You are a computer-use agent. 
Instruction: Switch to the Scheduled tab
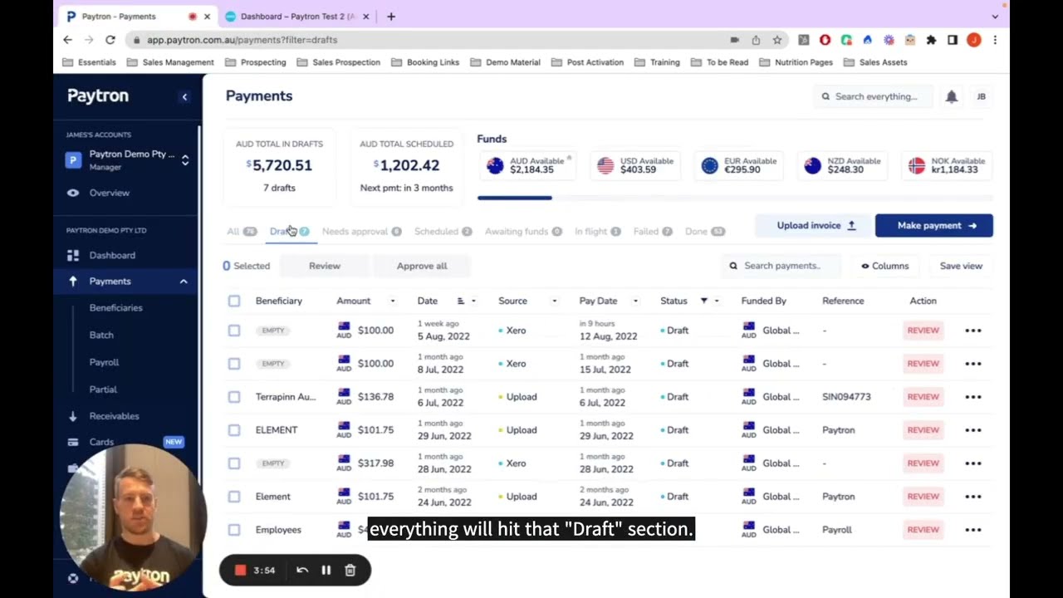pyautogui.click(x=443, y=232)
